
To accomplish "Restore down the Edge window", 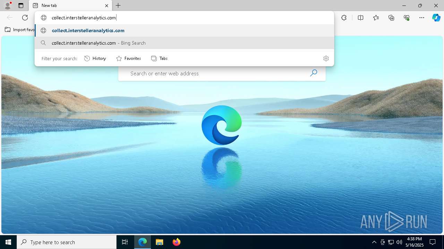I will point(420,6).
